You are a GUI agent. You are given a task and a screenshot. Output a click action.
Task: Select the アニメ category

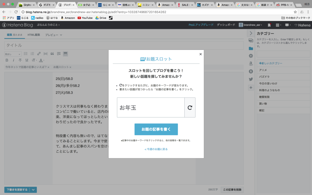tap(283, 70)
